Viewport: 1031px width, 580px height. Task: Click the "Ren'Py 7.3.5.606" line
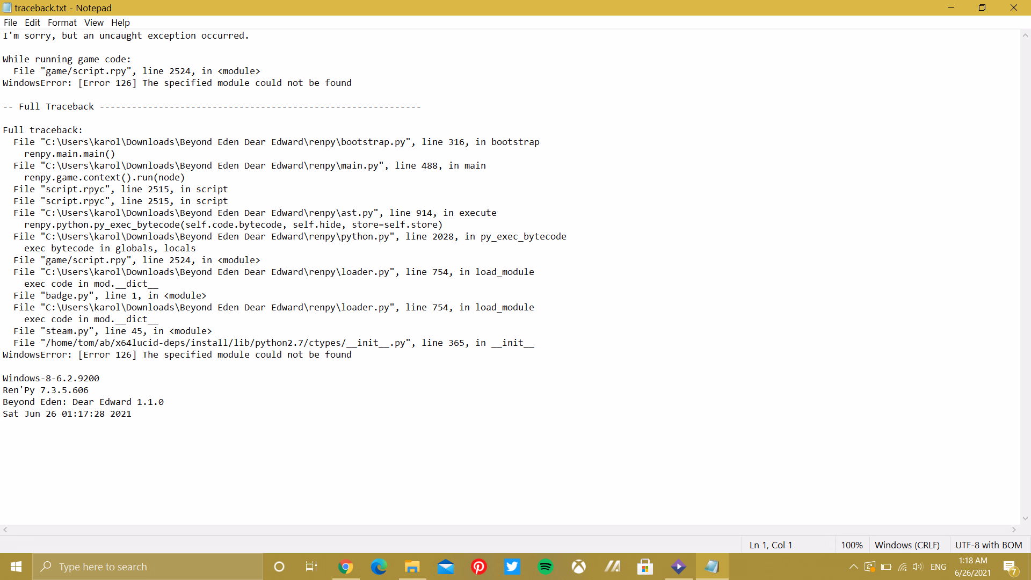click(46, 390)
